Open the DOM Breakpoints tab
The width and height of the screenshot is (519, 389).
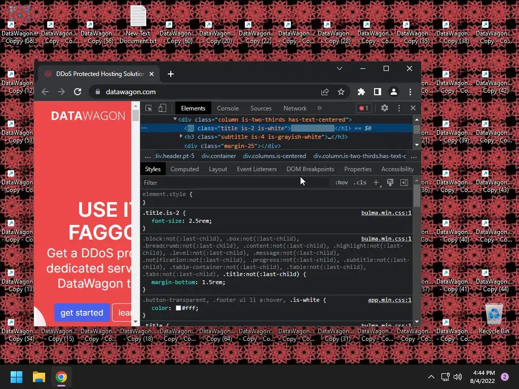pyautogui.click(x=310, y=169)
